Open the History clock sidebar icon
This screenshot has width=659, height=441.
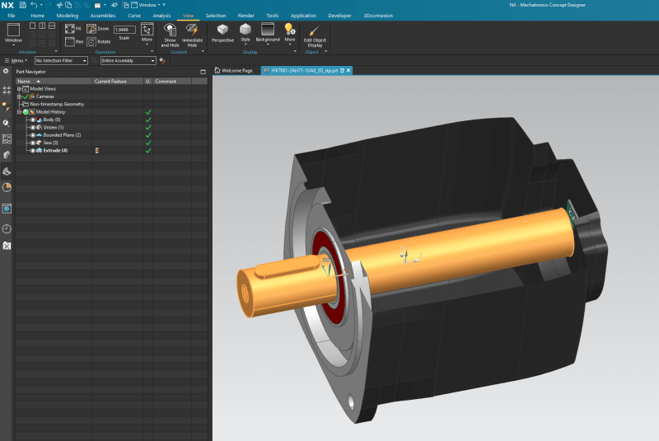point(7,228)
